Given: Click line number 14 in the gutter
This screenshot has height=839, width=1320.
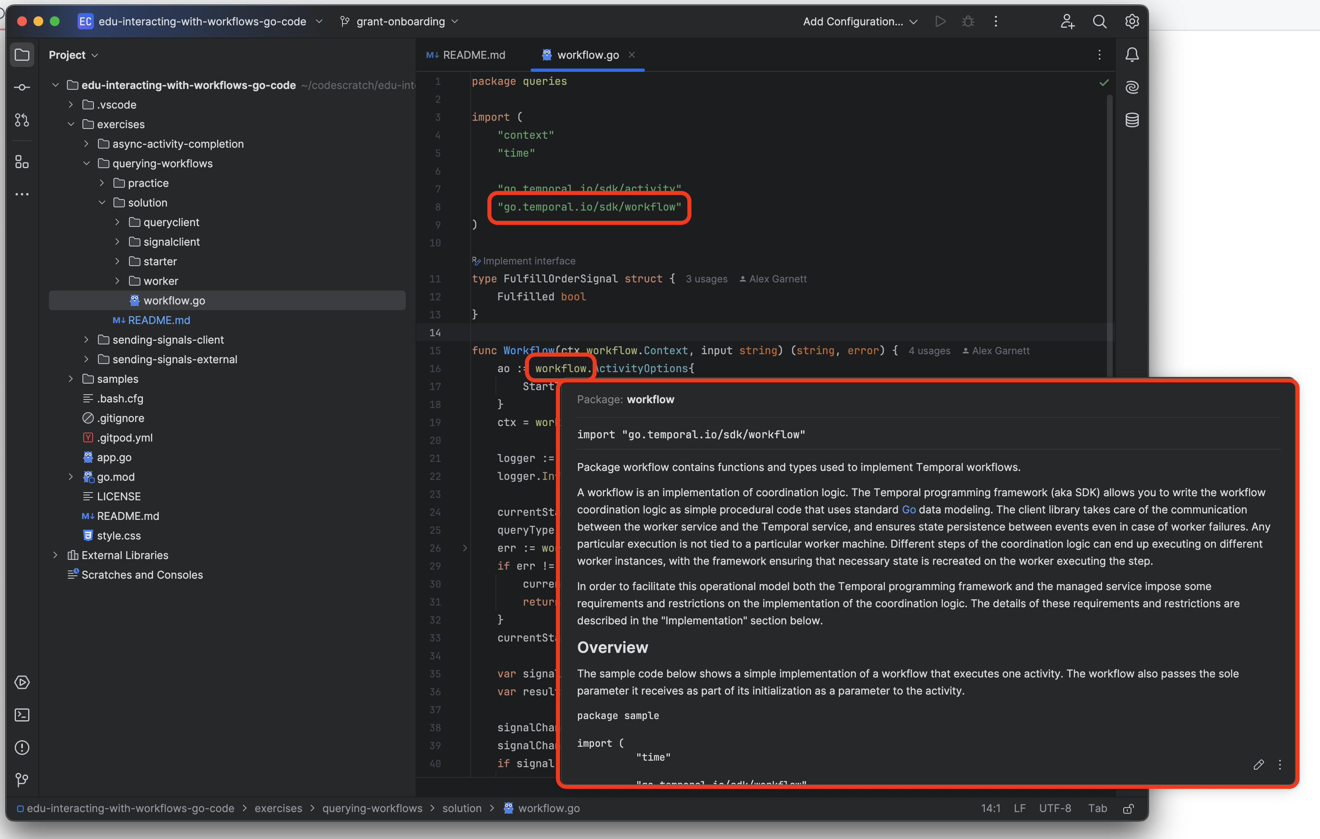Looking at the screenshot, I should pyautogui.click(x=435, y=333).
